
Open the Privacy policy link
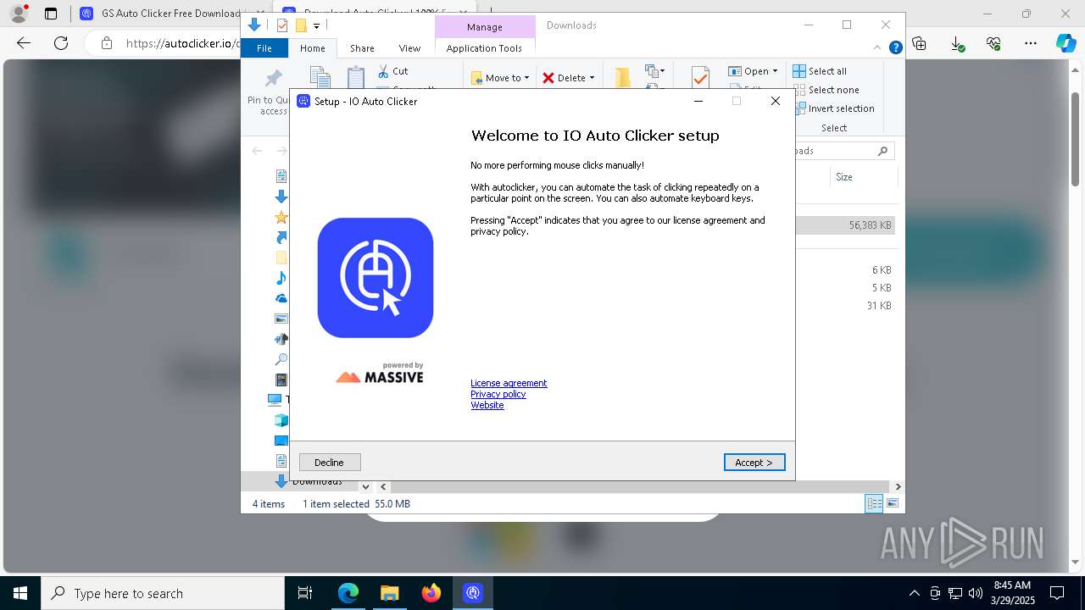point(498,394)
